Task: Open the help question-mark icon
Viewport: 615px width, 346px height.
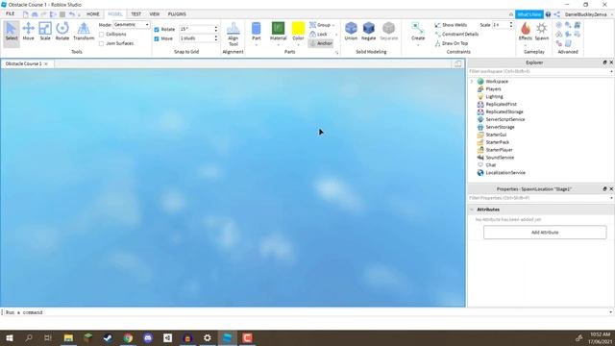Action: click(548, 14)
